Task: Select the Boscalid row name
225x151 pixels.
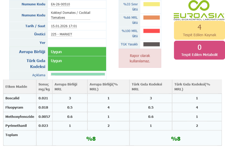Action: point(12,98)
